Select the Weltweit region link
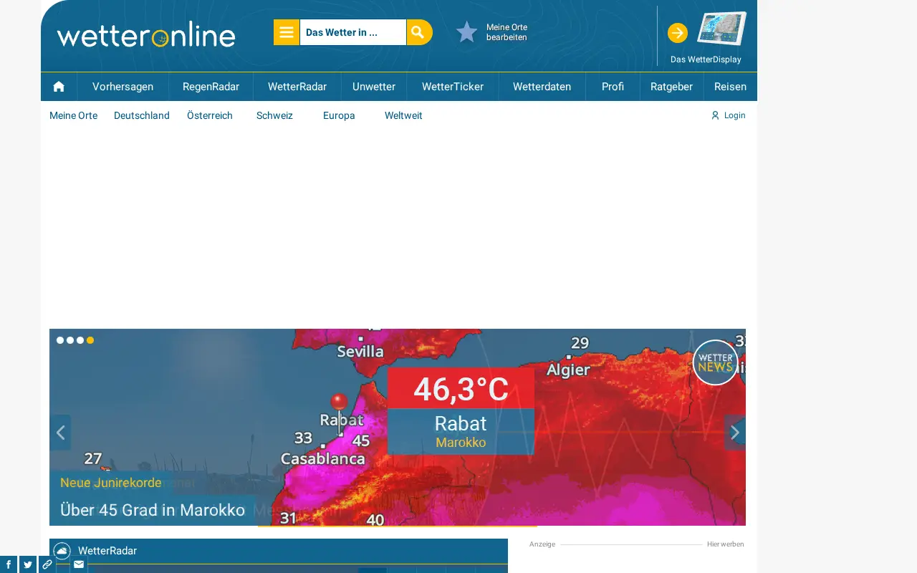The image size is (917, 573). (x=403, y=115)
